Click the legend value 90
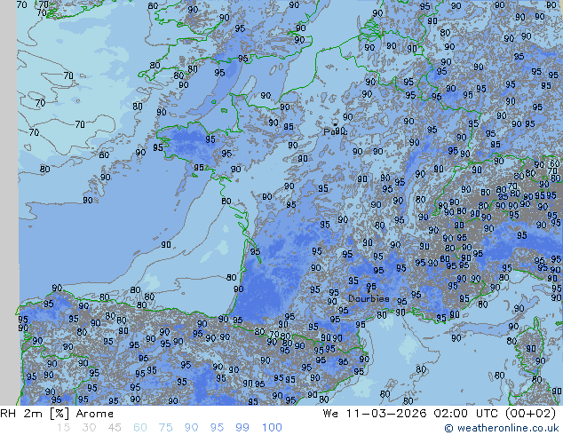The image size is (563, 435). pos(191,428)
